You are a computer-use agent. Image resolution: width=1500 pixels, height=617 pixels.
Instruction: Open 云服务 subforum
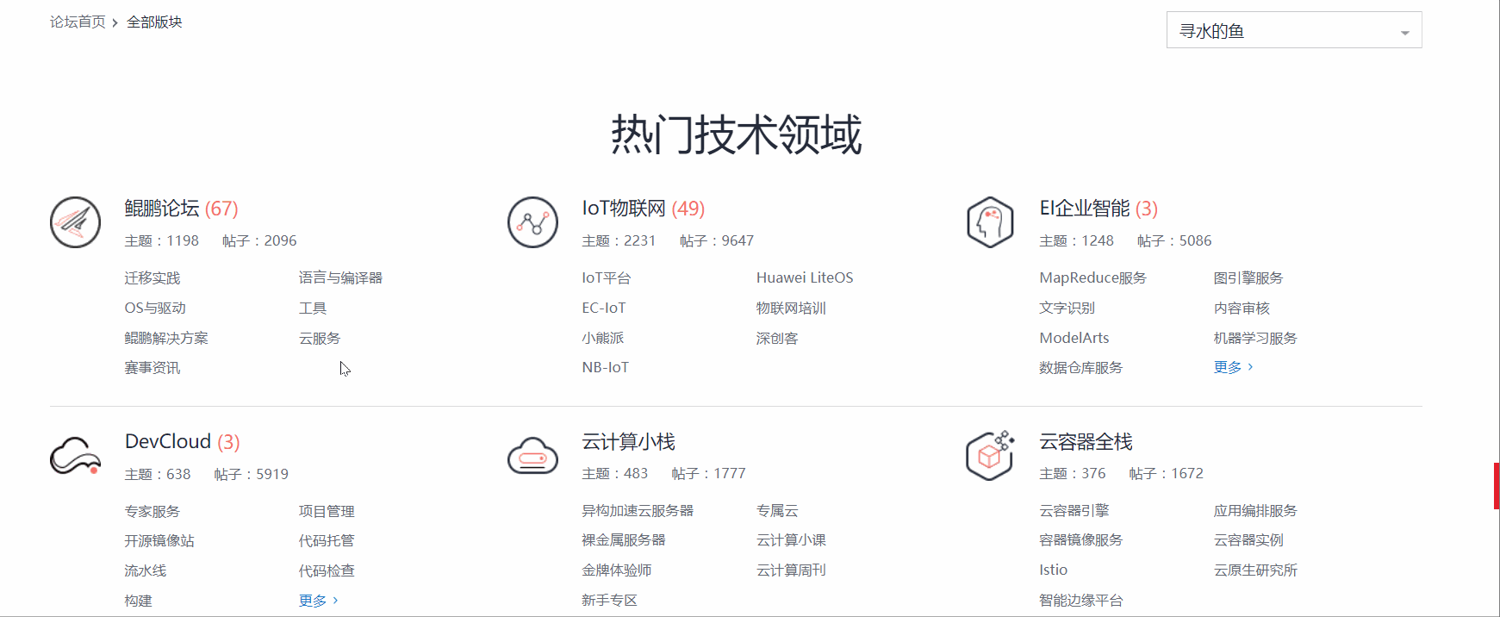coord(320,338)
